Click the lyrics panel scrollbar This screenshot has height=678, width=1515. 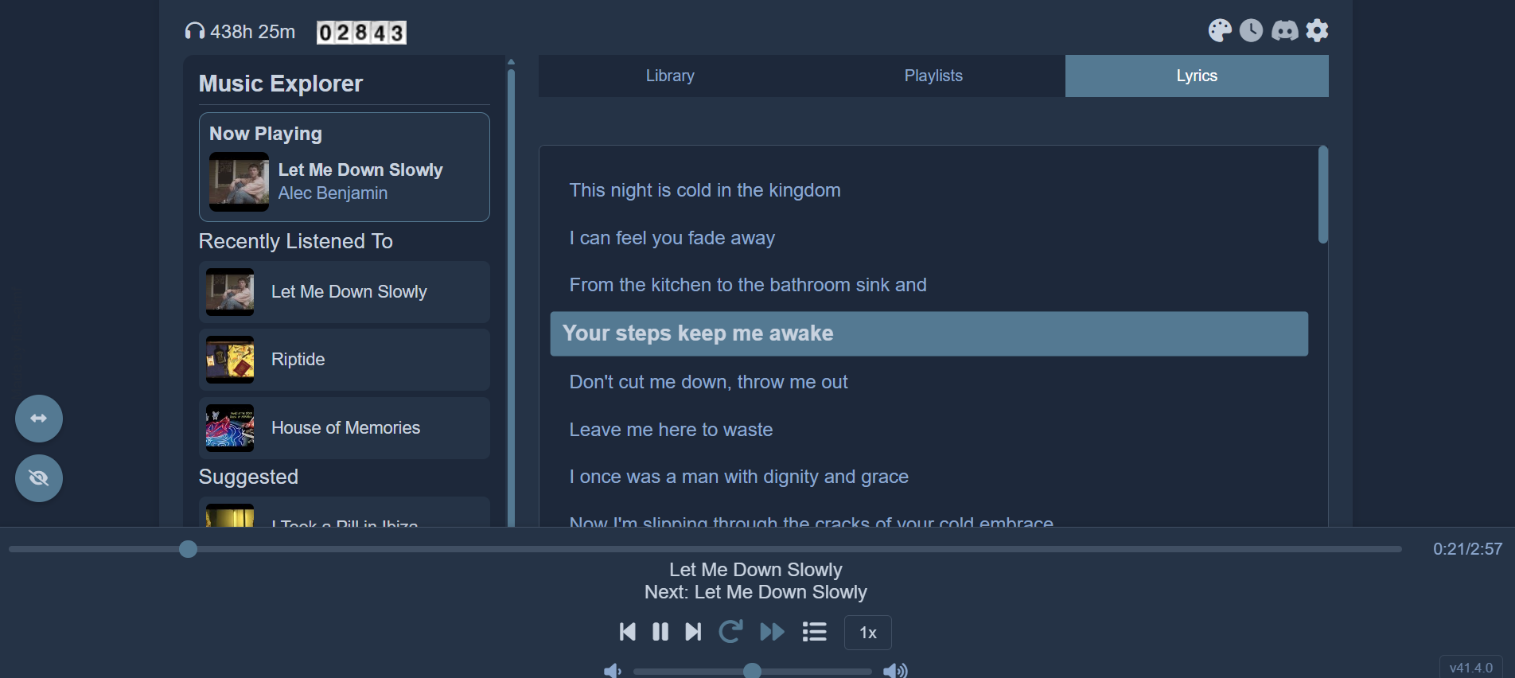(1323, 194)
